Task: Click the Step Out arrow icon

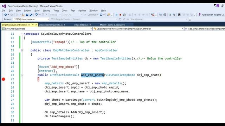Action: (147, 15)
